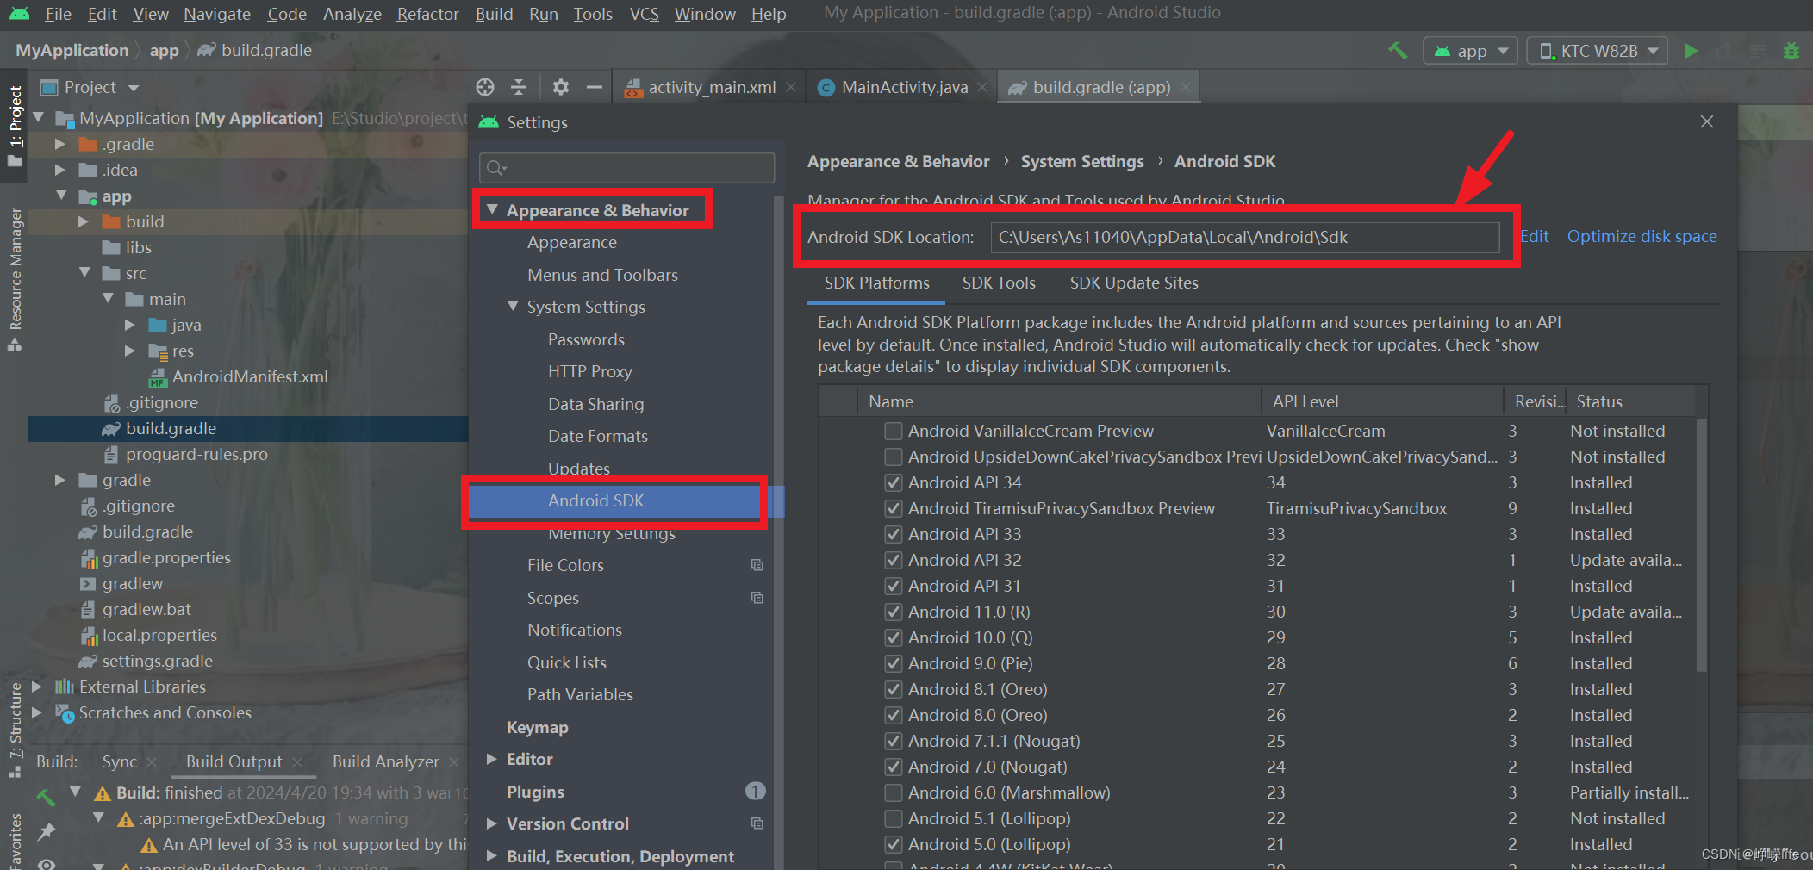Viewport: 1813px width, 870px height.
Task: Uncheck Android API 34 checkbox
Action: pyautogui.click(x=894, y=482)
